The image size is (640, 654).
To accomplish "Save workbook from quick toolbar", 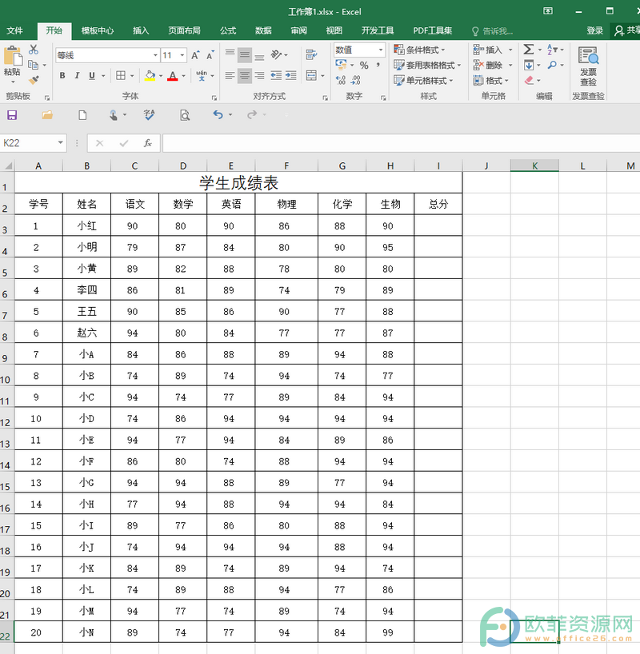I will (12, 114).
